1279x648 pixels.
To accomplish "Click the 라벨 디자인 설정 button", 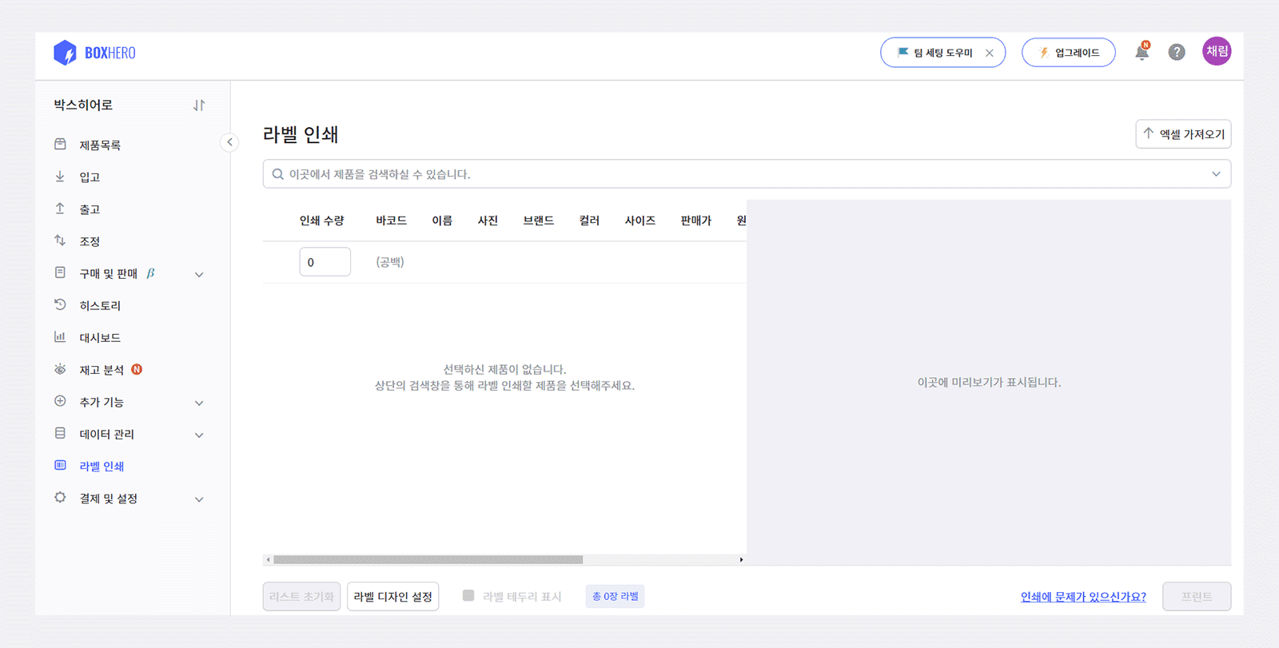I will 392,597.
